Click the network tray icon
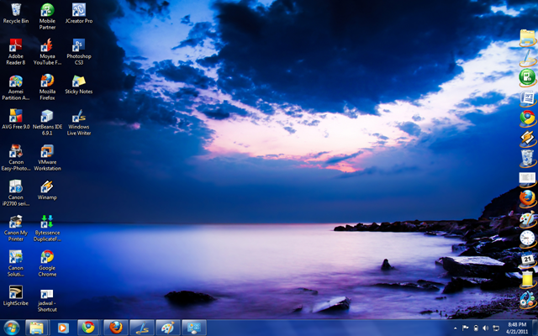This screenshot has height=336, width=538. tap(496, 328)
